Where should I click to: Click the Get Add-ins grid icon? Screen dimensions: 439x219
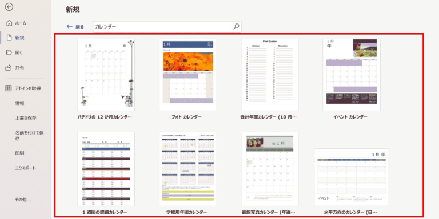(x=9, y=88)
